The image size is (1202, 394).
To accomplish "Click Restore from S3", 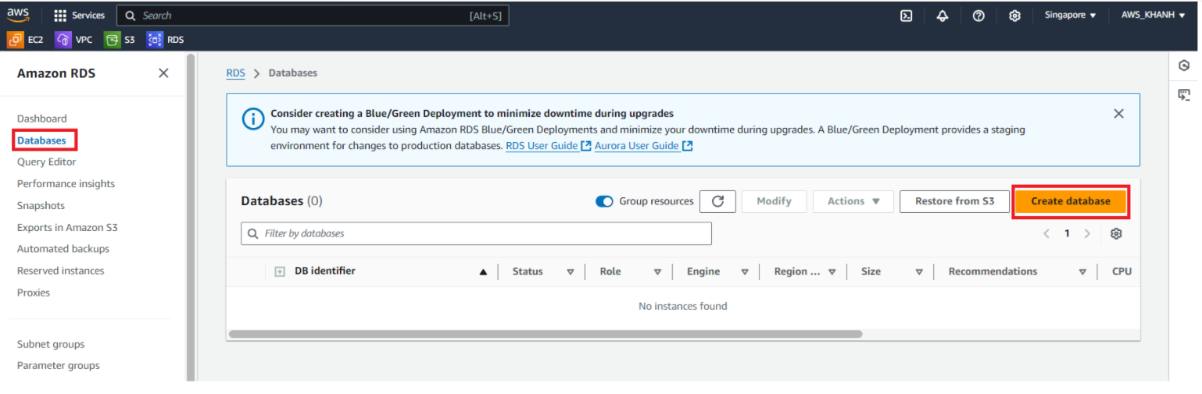I will pyautogui.click(x=954, y=201).
